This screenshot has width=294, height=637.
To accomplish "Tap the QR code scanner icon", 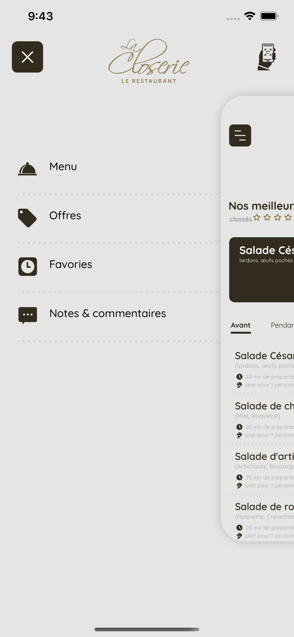I will coord(267,57).
